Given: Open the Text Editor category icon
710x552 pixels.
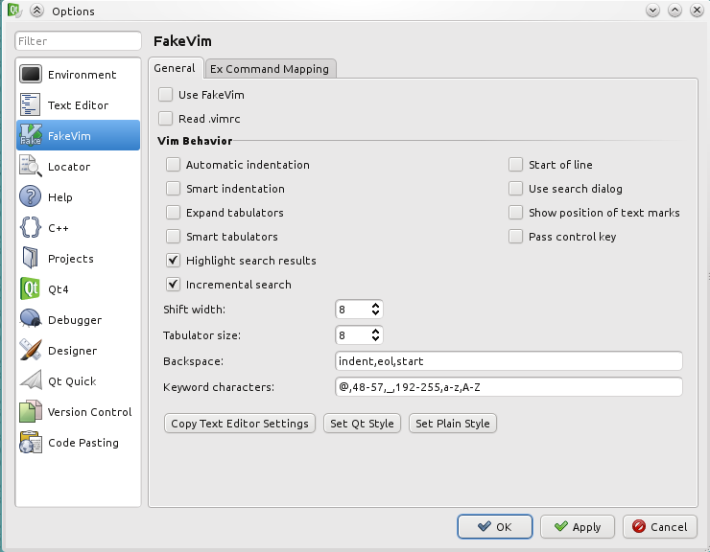Looking at the screenshot, I should click(31, 105).
